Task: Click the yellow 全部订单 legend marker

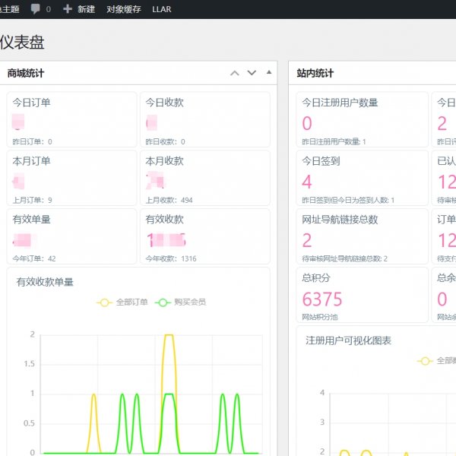Action: point(104,302)
